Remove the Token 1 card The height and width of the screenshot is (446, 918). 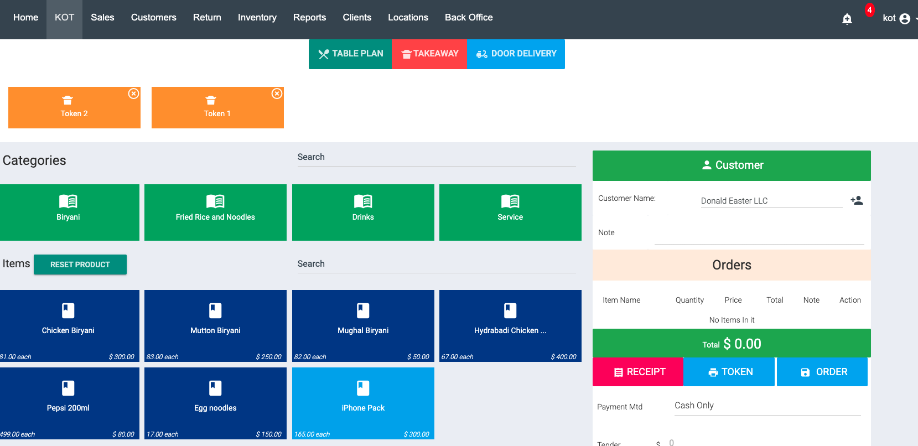pos(277,94)
